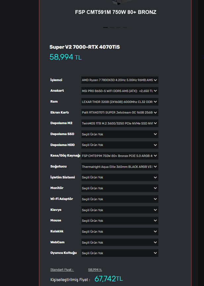The image size is (204, 286).
Task: Open the Soğutucu cooler dropdown
Action: coord(120,167)
